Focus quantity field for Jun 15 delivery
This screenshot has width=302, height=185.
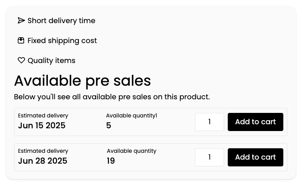(210, 122)
